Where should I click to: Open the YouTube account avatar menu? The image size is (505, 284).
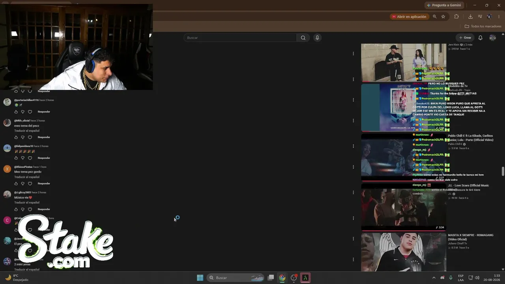pyautogui.click(x=492, y=38)
